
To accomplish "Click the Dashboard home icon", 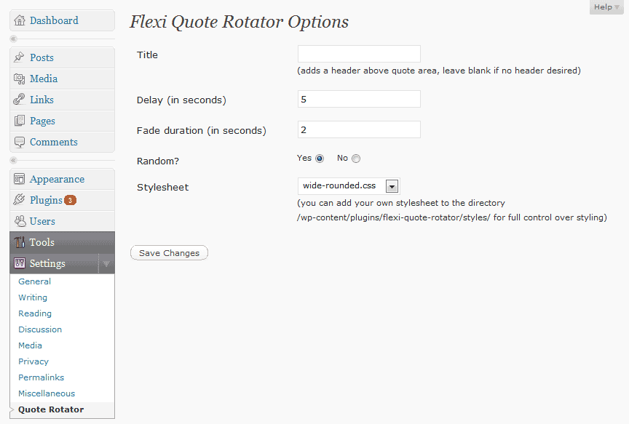I will click(20, 20).
